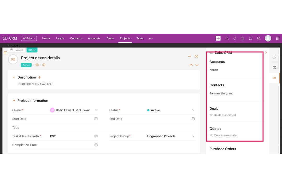Click the Accounts heading in side panel
Screen dimensions: 282x188
pyautogui.click(x=217, y=62)
